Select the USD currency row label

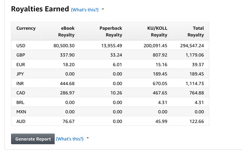click(x=21, y=45)
